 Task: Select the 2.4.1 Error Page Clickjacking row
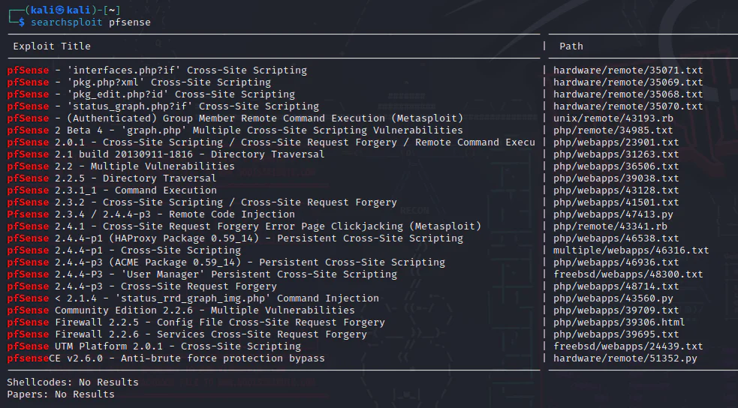coord(244,226)
